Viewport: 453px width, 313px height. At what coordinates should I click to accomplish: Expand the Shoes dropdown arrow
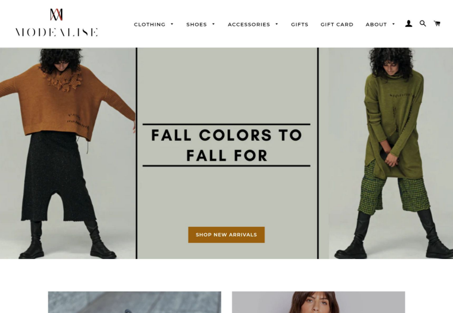coord(213,24)
